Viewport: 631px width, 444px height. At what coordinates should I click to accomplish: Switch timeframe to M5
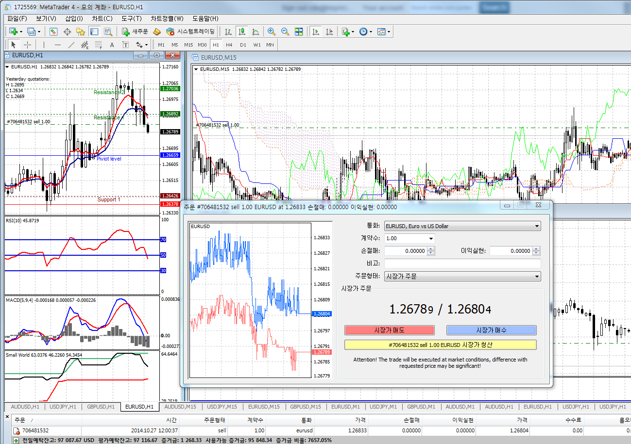click(175, 45)
